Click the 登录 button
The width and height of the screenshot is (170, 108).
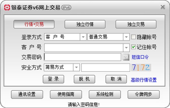pos(53,79)
